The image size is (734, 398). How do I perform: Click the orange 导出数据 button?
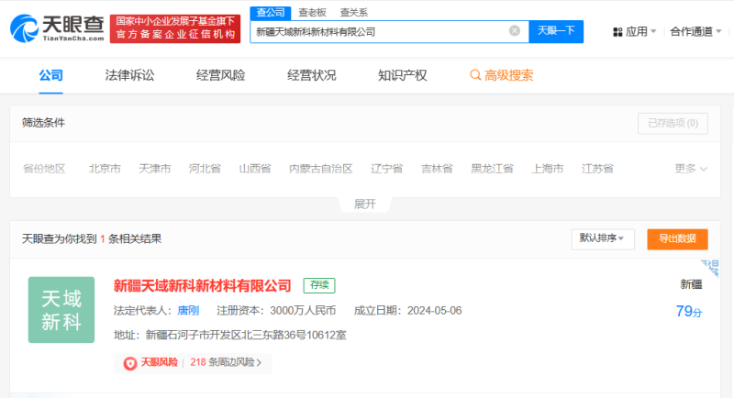coord(677,239)
